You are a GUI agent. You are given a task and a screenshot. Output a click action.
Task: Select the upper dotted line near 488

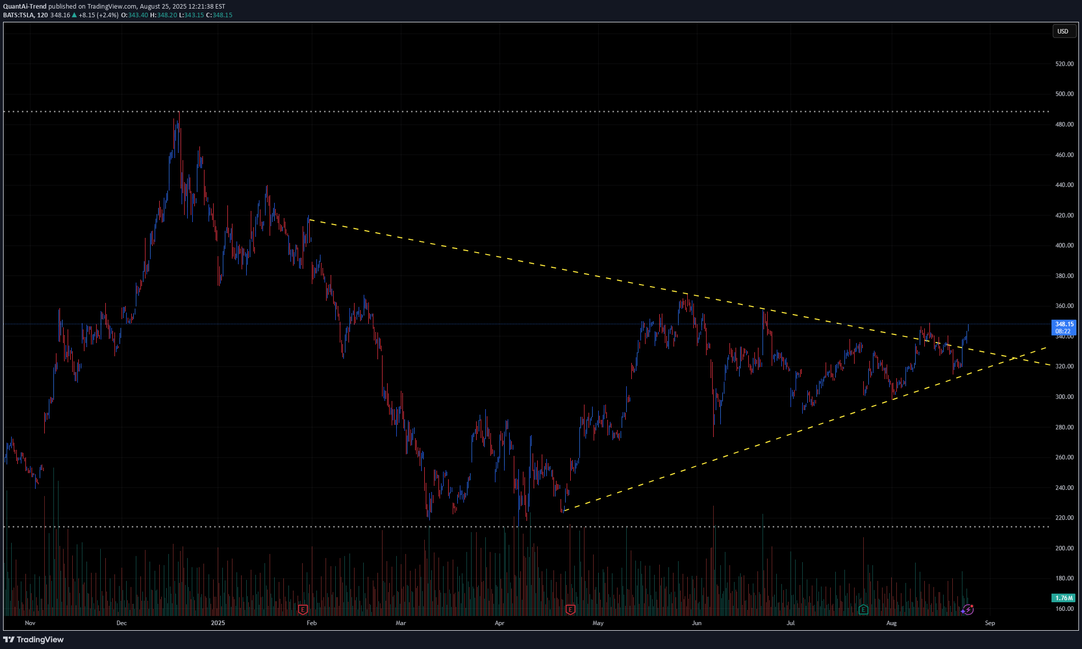(509, 111)
